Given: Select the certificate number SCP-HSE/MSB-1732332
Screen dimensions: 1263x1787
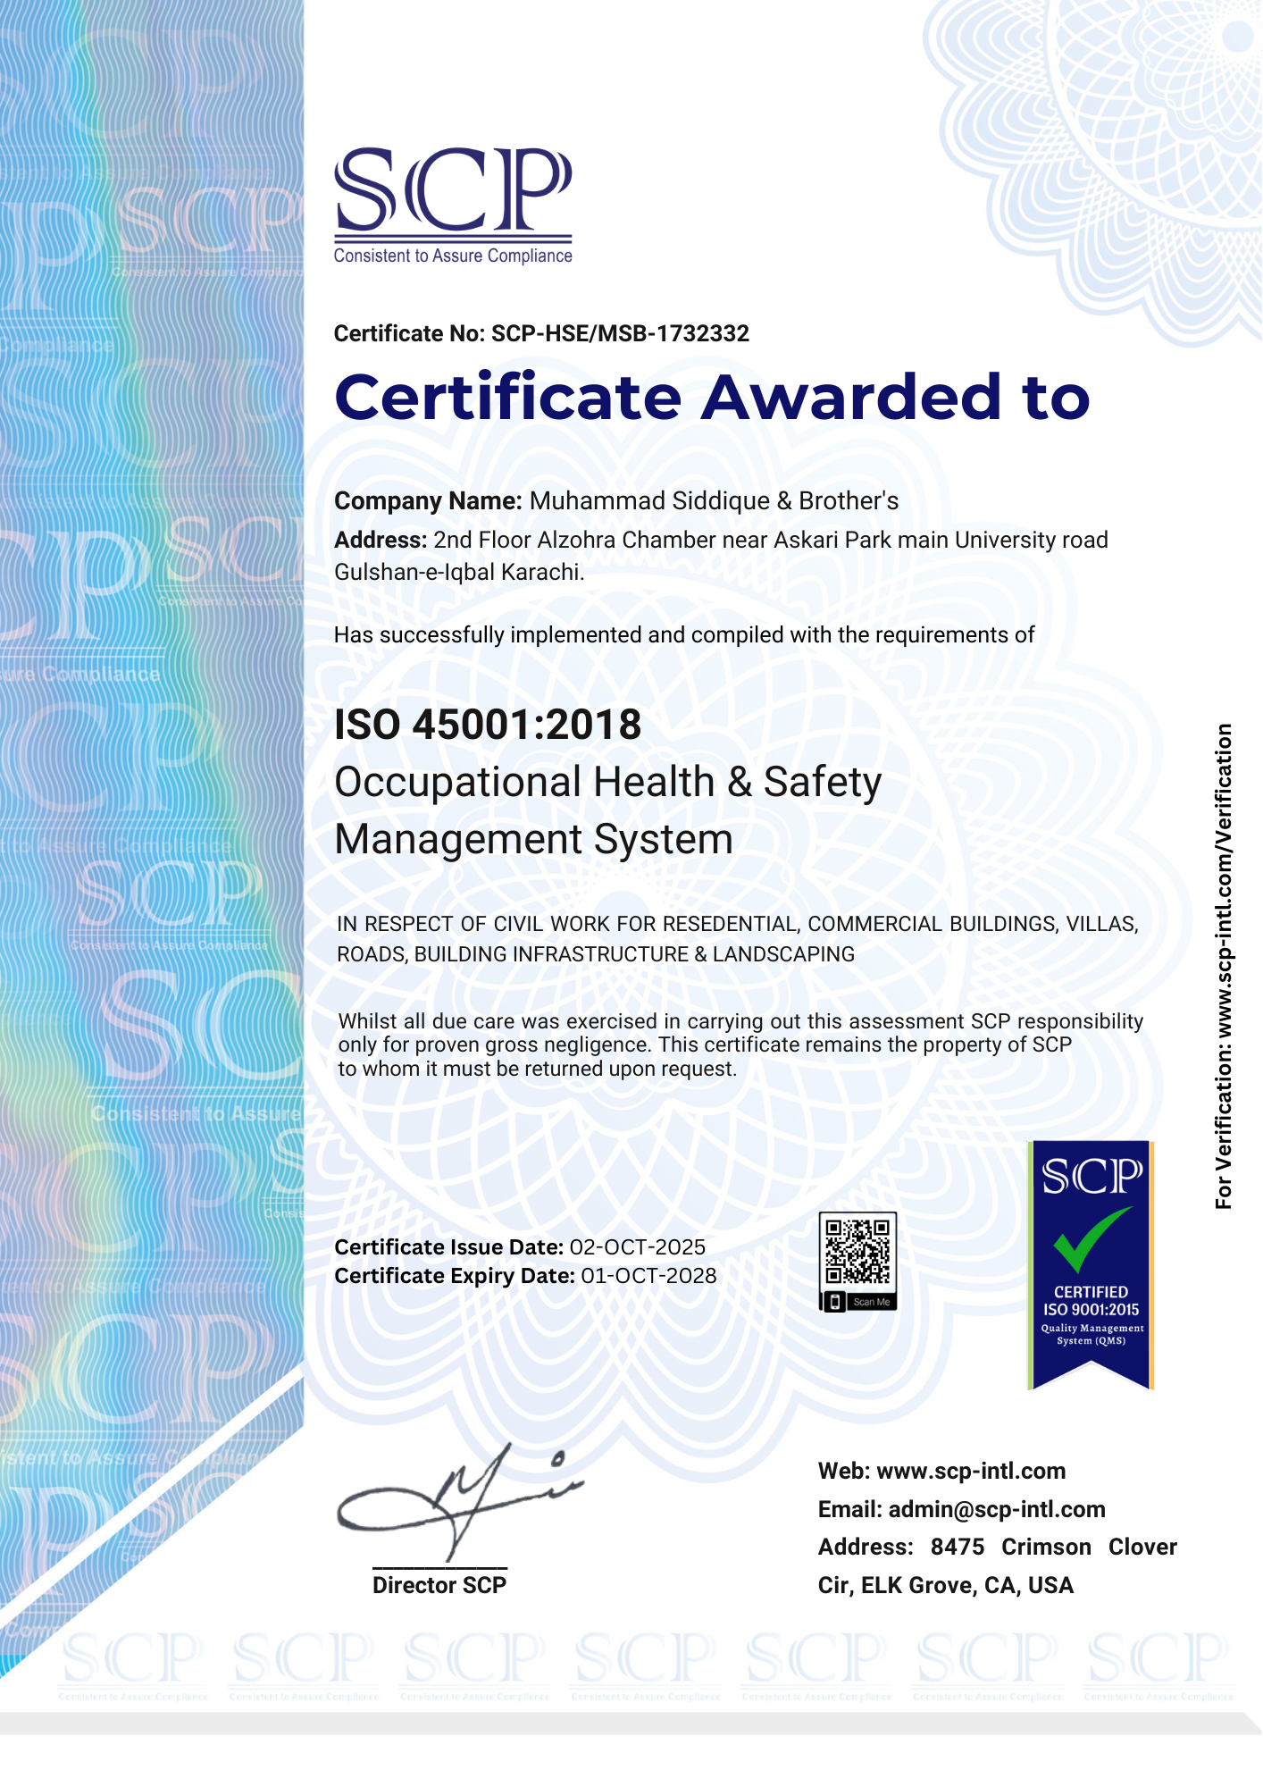Looking at the screenshot, I should click(x=621, y=333).
